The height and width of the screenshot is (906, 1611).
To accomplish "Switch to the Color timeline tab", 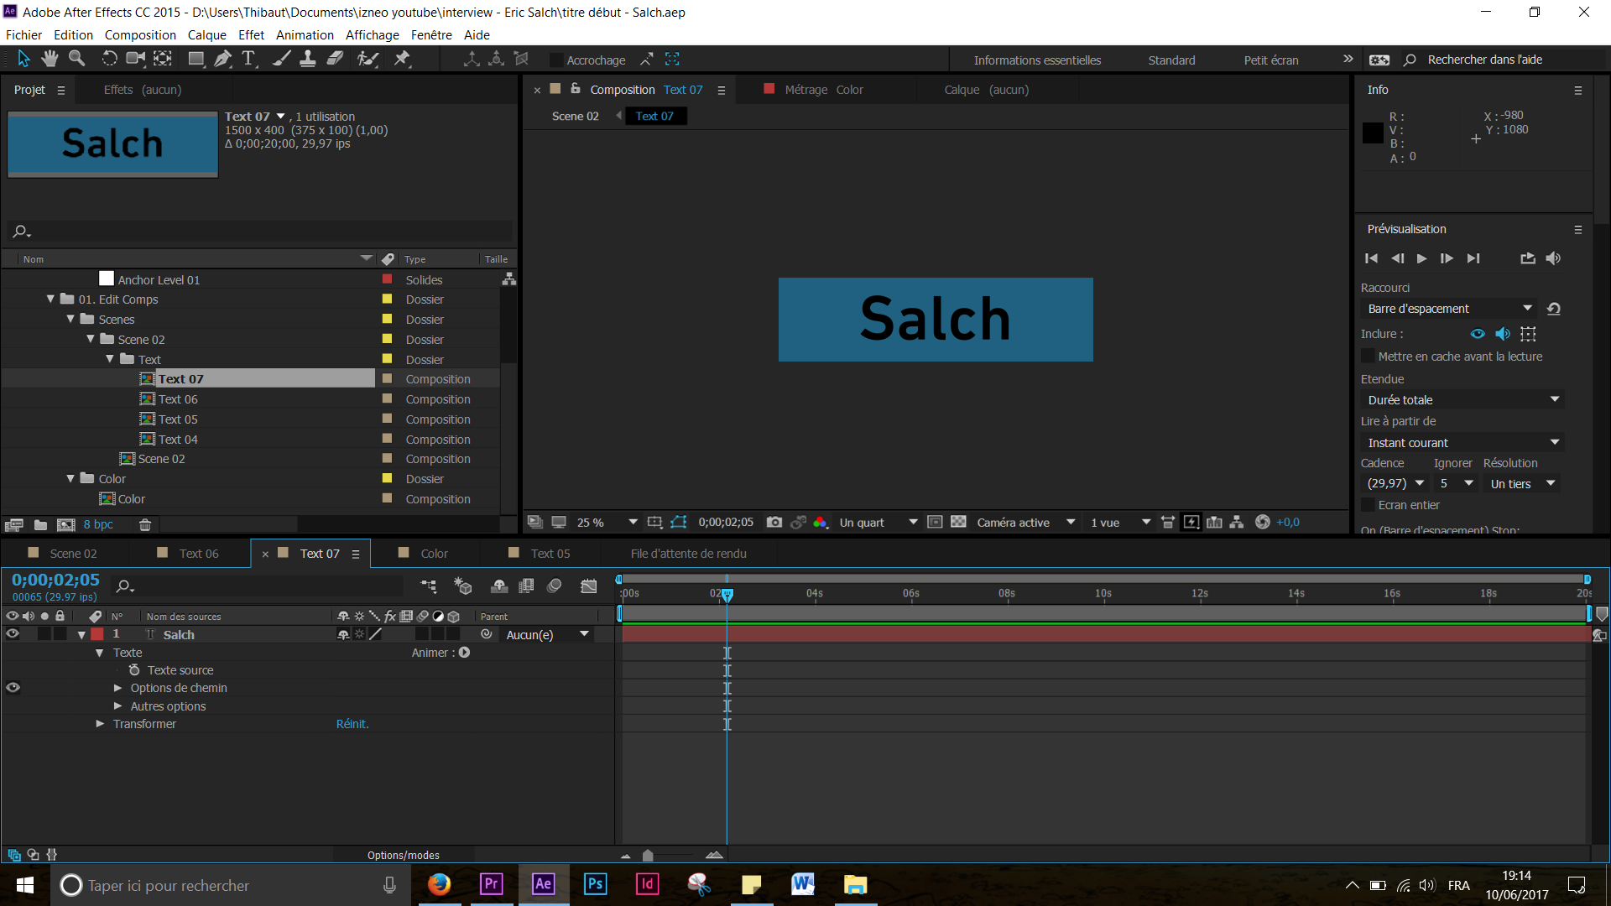I will (x=434, y=554).
